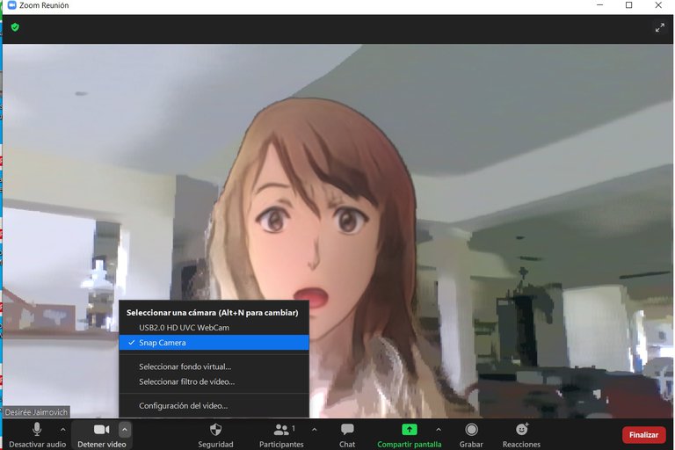
Task: Close the Zoom Reunión window
Action: tap(658, 5)
